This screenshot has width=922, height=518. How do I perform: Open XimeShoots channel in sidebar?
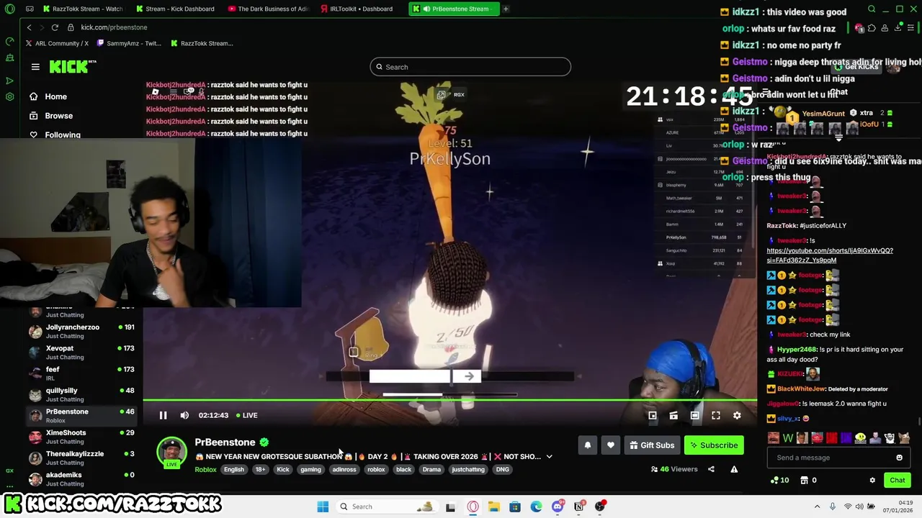tap(81, 437)
